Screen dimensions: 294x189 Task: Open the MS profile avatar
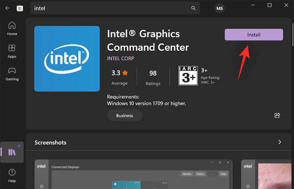click(219, 8)
